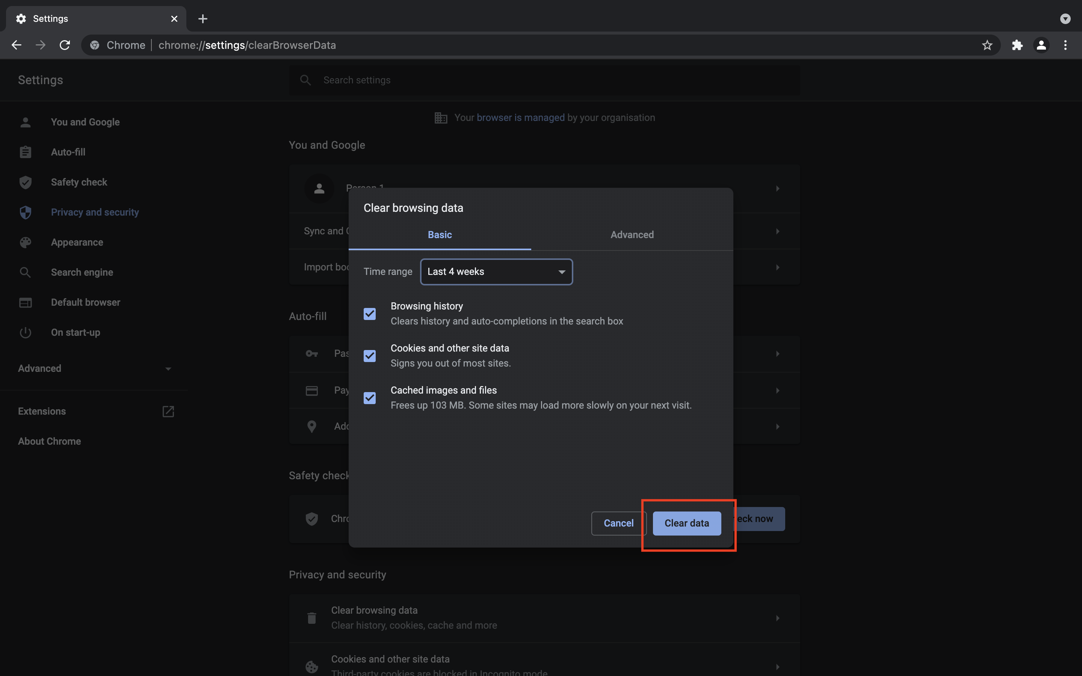Open Privacy and security section
This screenshot has width=1082, height=676.
coord(95,212)
